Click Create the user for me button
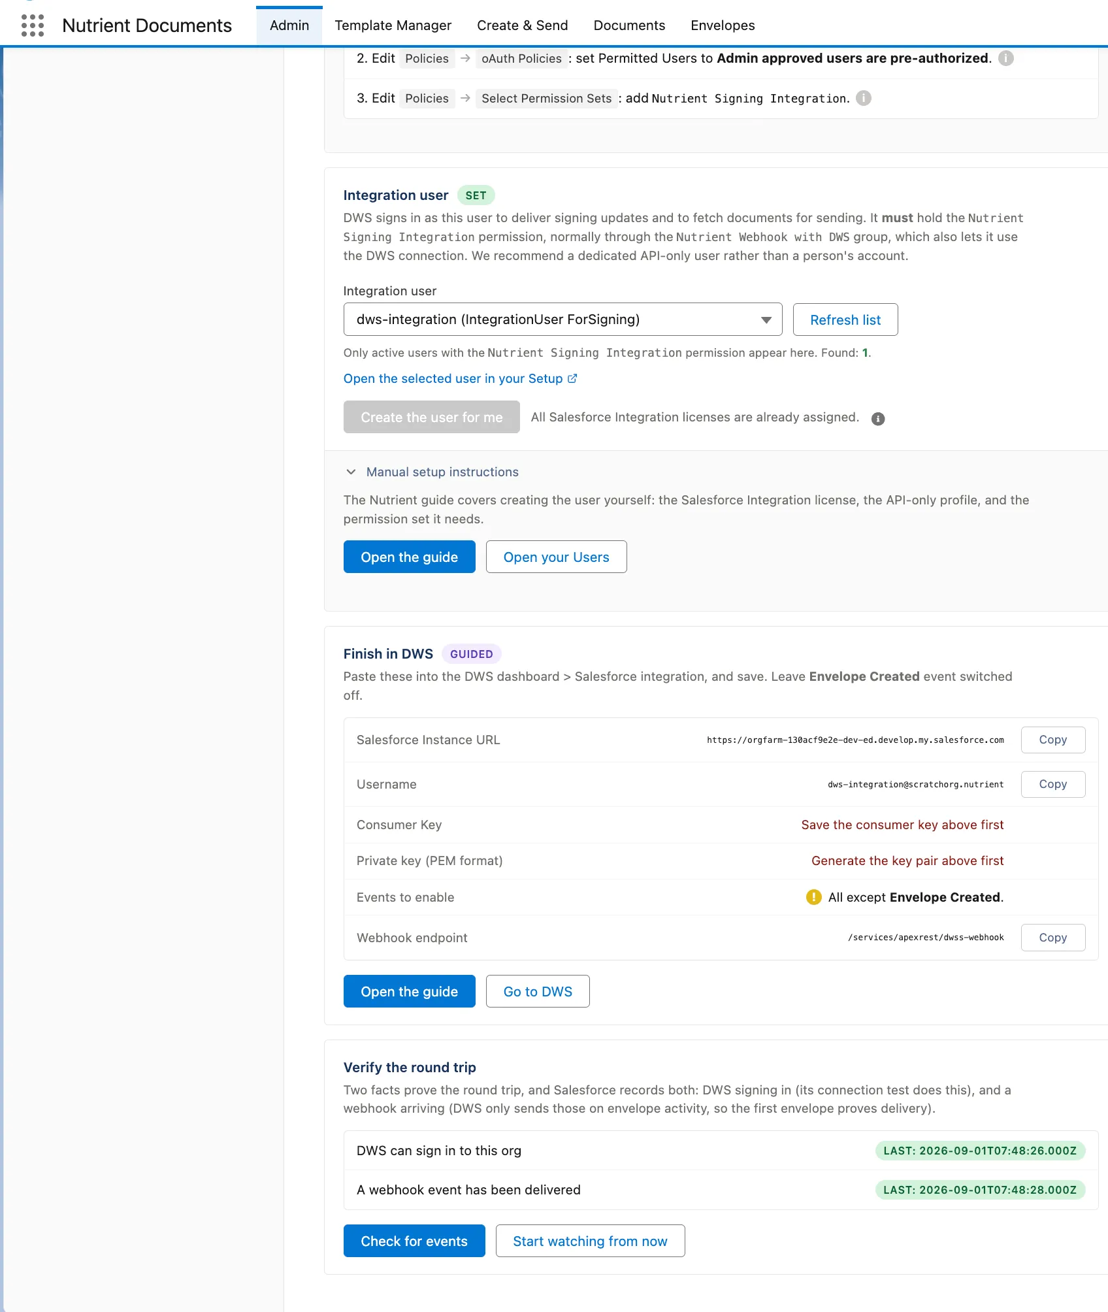The height and width of the screenshot is (1312, 1108). click(432, 417)
